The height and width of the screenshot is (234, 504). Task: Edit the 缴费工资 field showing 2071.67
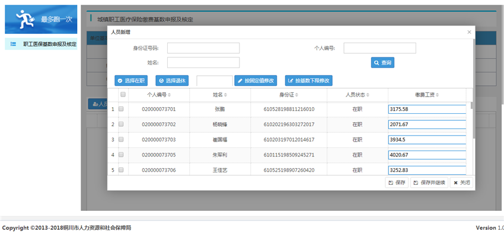point(427,124)
